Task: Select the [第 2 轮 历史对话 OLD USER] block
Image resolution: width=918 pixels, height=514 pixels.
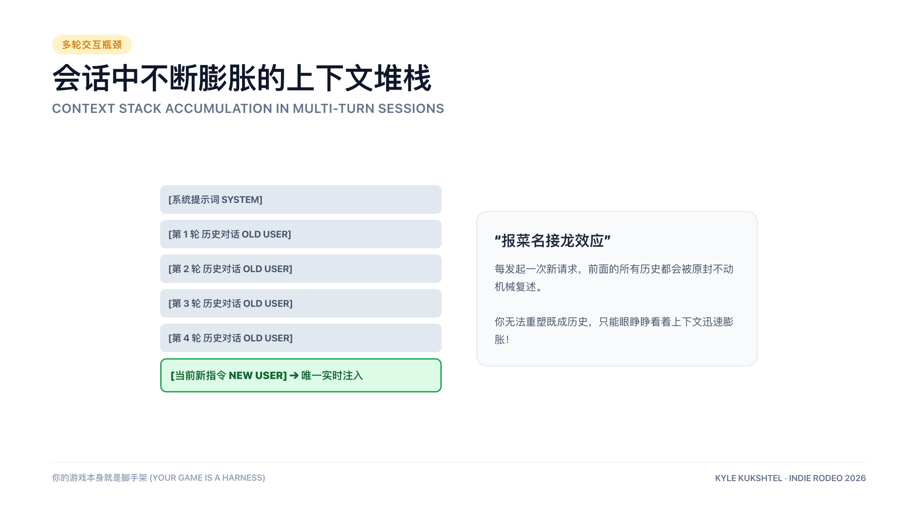Action: (x=301, y=269)
